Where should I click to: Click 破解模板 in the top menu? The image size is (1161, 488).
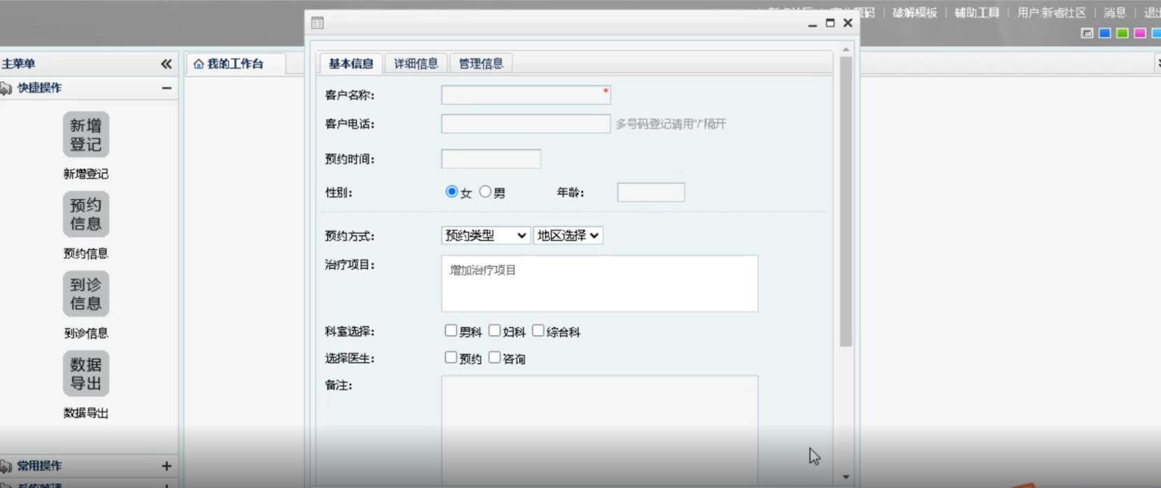(915, 13)
